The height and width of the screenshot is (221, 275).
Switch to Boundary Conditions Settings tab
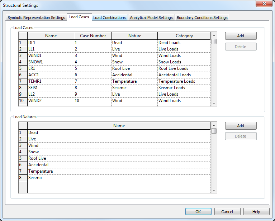[202, 18]
